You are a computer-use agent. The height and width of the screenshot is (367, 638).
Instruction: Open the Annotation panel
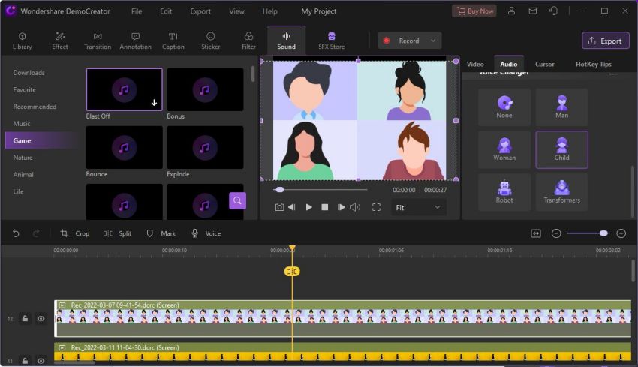coord(135,41)
